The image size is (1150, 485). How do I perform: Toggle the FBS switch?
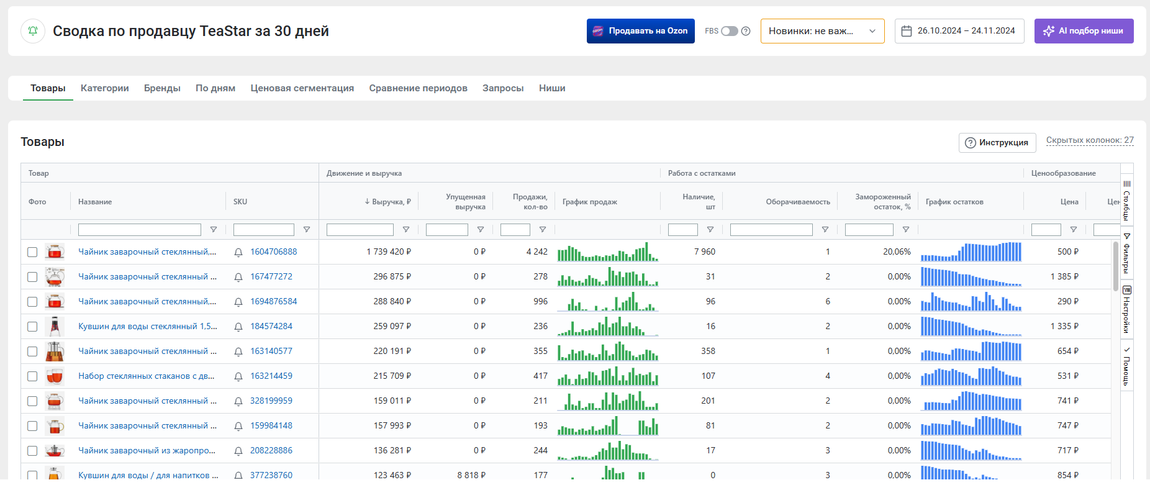(730, 31)
